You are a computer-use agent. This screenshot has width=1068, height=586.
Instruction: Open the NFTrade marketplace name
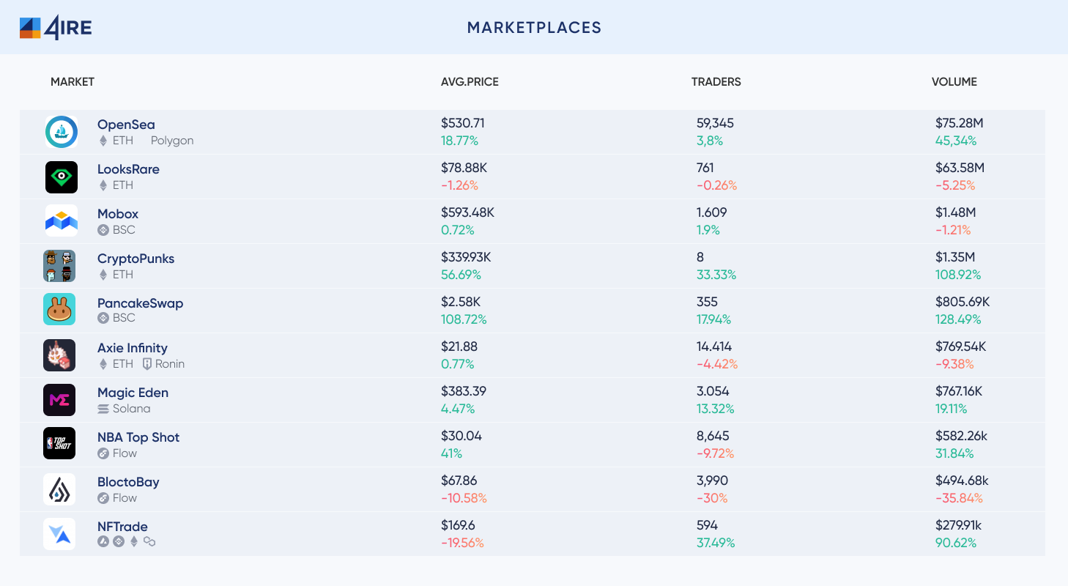click(122, 527)
